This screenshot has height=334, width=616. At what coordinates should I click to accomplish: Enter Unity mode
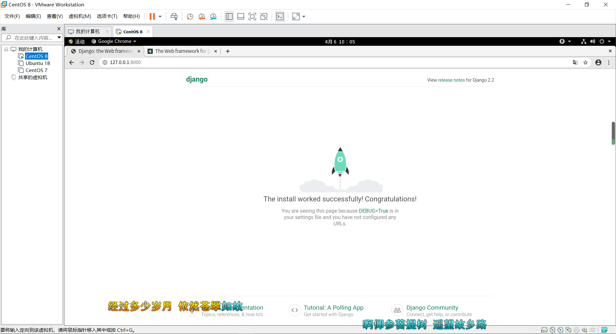point(264,16)
